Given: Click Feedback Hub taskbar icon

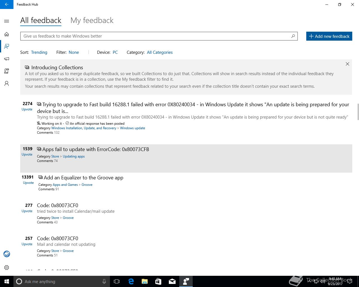Looking at the screenshot, I should (x=186, y=281).
